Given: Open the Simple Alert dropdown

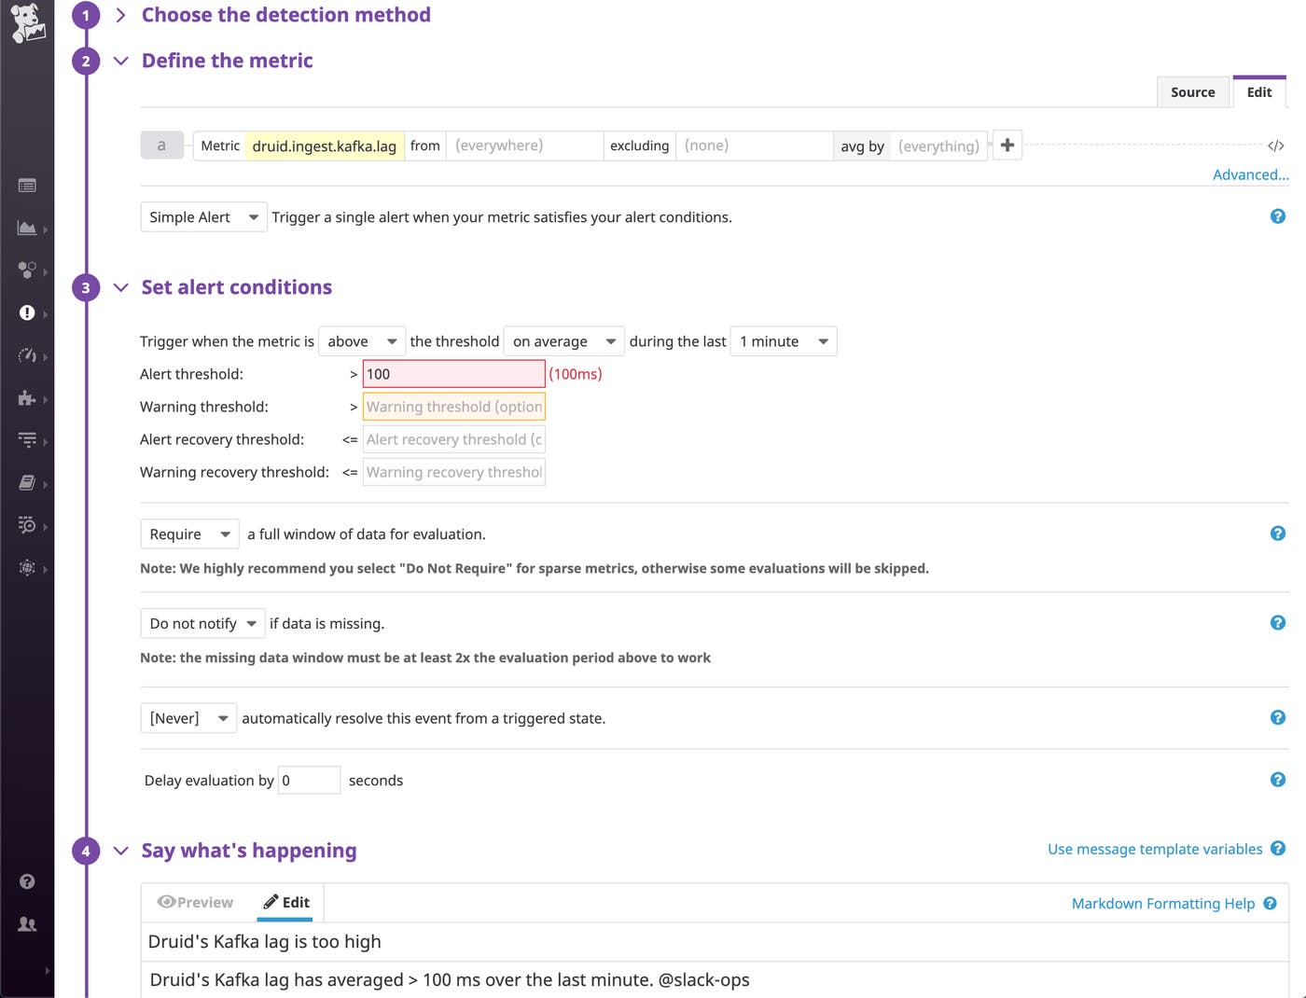Looking at the screenshot, I should (202, 216).
